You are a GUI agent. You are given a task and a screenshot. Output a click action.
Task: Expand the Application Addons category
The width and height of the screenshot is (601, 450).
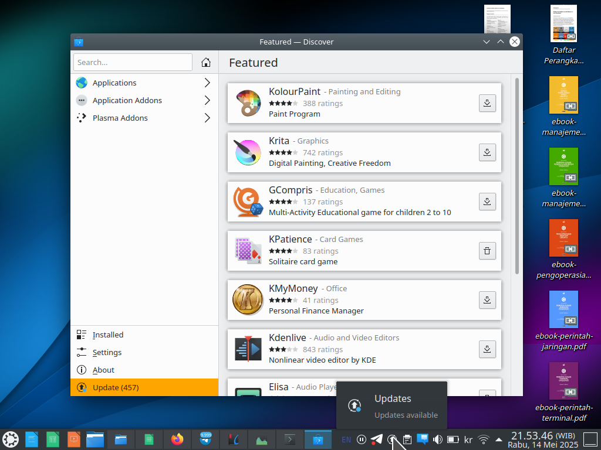point(144,100)
